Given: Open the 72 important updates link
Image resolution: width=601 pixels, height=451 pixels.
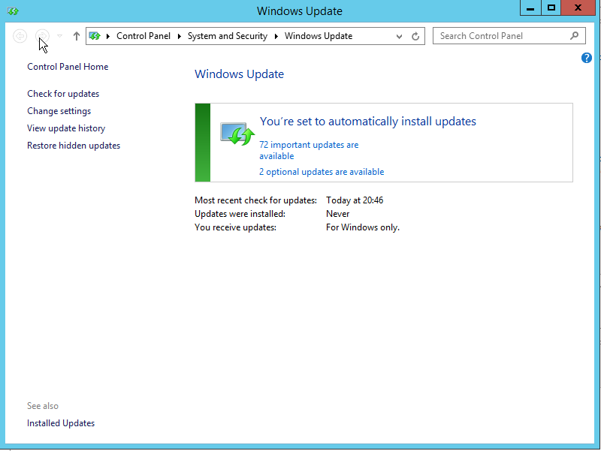Looking at the screenshot, I should tap(309, 151).
